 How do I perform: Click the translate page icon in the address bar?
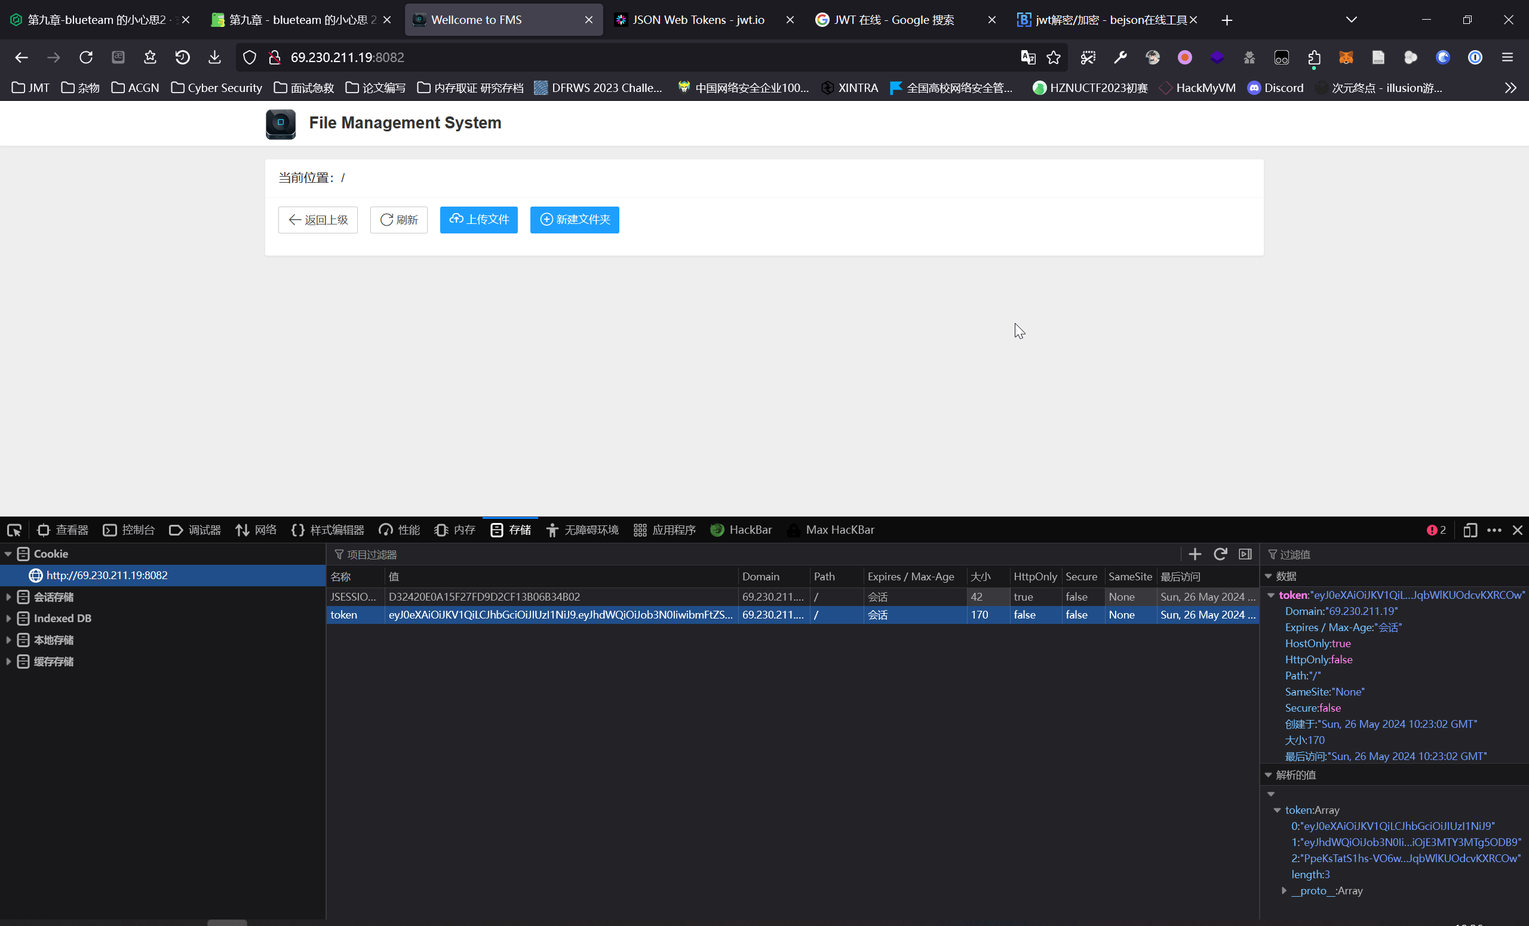tap(1028, 58)
